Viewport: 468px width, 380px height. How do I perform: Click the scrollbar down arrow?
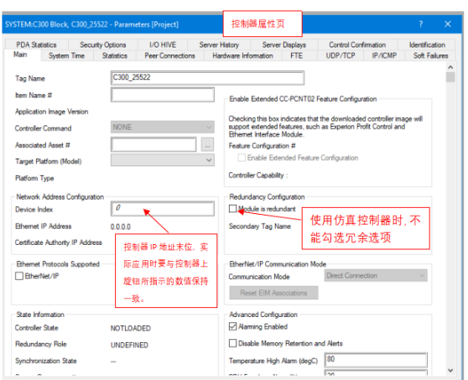point(450,370)
